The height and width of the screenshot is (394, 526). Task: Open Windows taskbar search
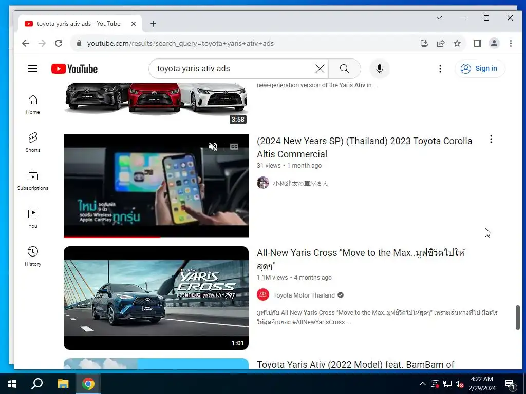pyautogui.click(x=37, y=384)
